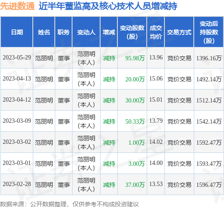The image size is (224, 208).
Task: Click holdings after change 1396.16万
Action: (209, 58)
